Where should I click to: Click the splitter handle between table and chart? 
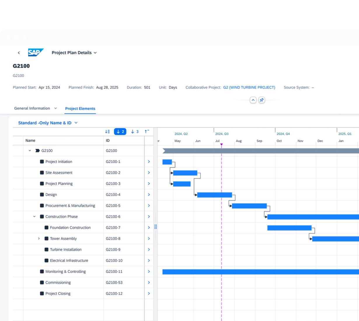pyautogui.click(x=156, y=227)
